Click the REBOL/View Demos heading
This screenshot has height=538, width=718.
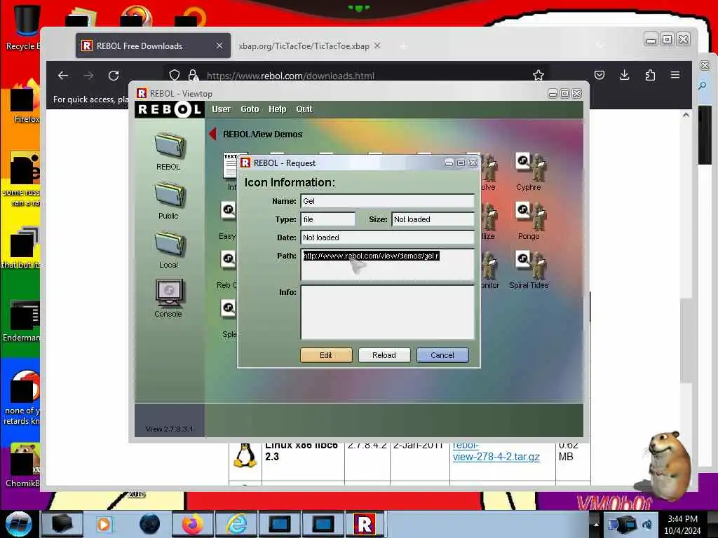(x=263, y=134)
